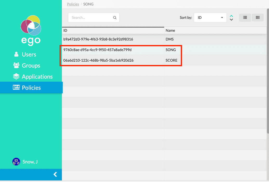Click the ego logo in the sidebar
The width and height of the screenshot is (269, 182).
[x=31, y=30]
